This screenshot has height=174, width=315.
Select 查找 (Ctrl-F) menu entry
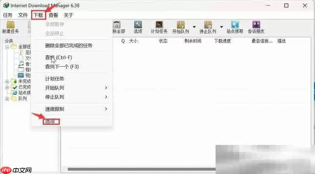click(59, 57)
